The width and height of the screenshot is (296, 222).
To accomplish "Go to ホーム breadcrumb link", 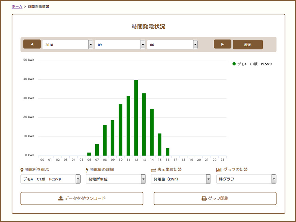I will pyautogui.click(x=17, y=6).
